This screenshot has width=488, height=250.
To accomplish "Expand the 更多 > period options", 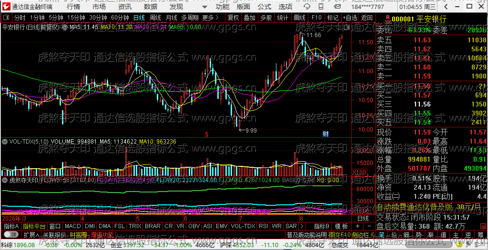I will 210,18.
